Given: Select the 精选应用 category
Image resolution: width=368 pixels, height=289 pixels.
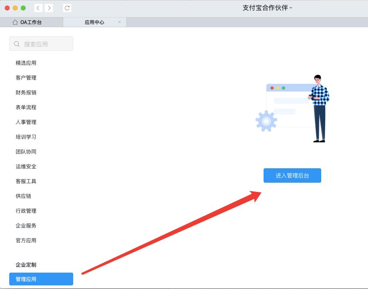Looking at the screenshot, I should [25, 63].
